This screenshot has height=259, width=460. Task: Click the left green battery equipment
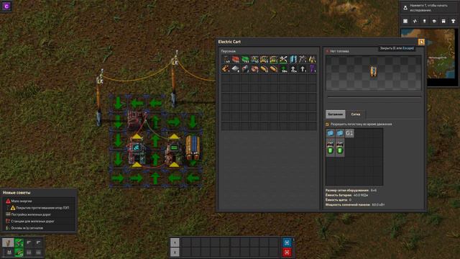(x=331, y=147)
